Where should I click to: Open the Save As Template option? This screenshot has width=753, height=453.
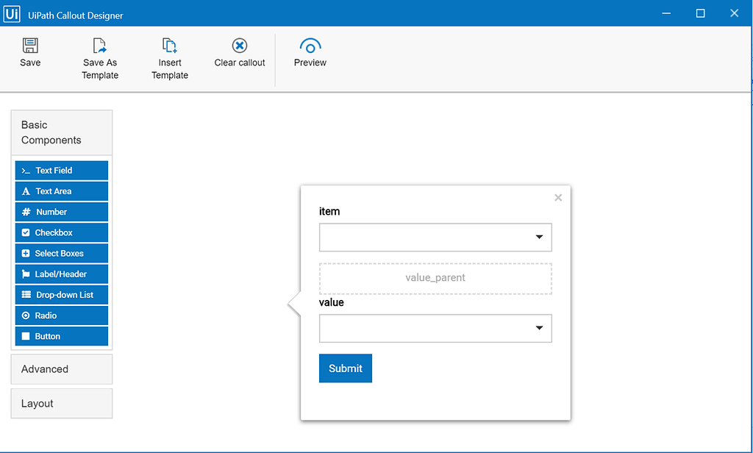pyautogui.click(x=99, y=46)
